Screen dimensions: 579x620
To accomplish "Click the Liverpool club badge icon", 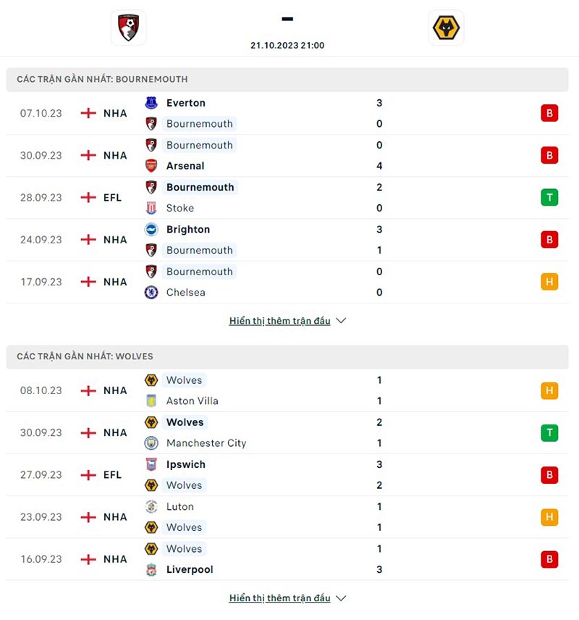I will tap(151, 570).
